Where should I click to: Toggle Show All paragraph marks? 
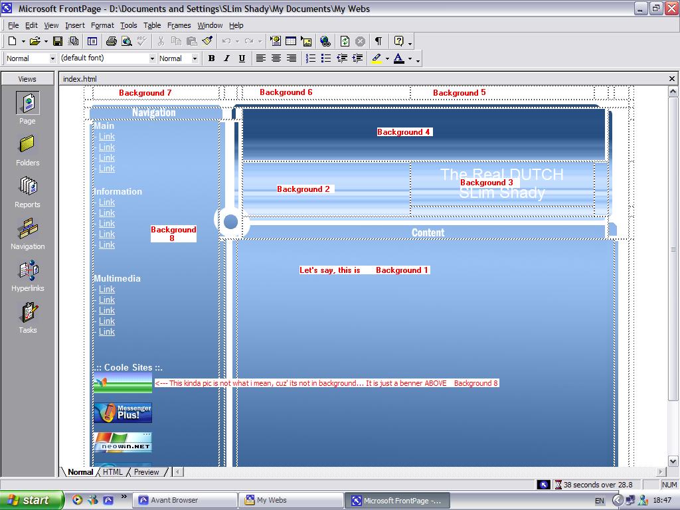378,41
